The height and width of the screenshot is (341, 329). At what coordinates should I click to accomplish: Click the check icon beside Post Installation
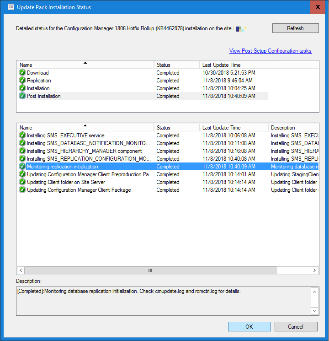coord(22,96)
